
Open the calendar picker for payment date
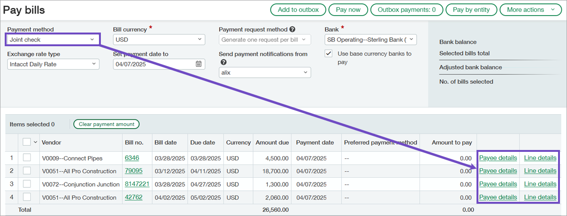(199, 64)
